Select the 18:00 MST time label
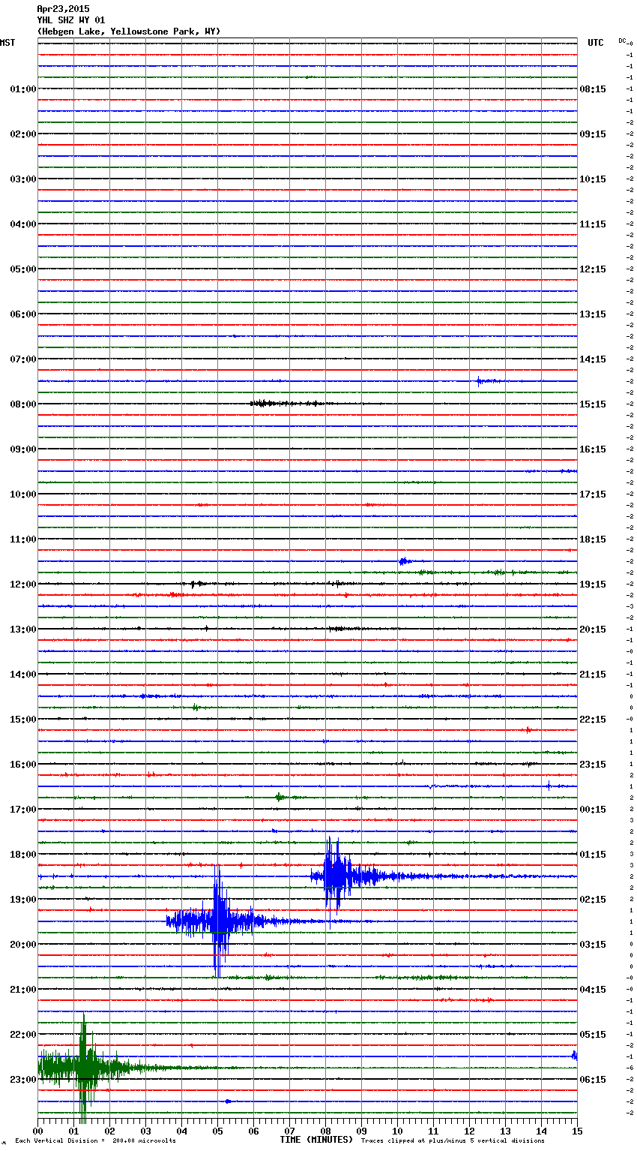This screenshot has height=1151, width=637. (23, 854)
